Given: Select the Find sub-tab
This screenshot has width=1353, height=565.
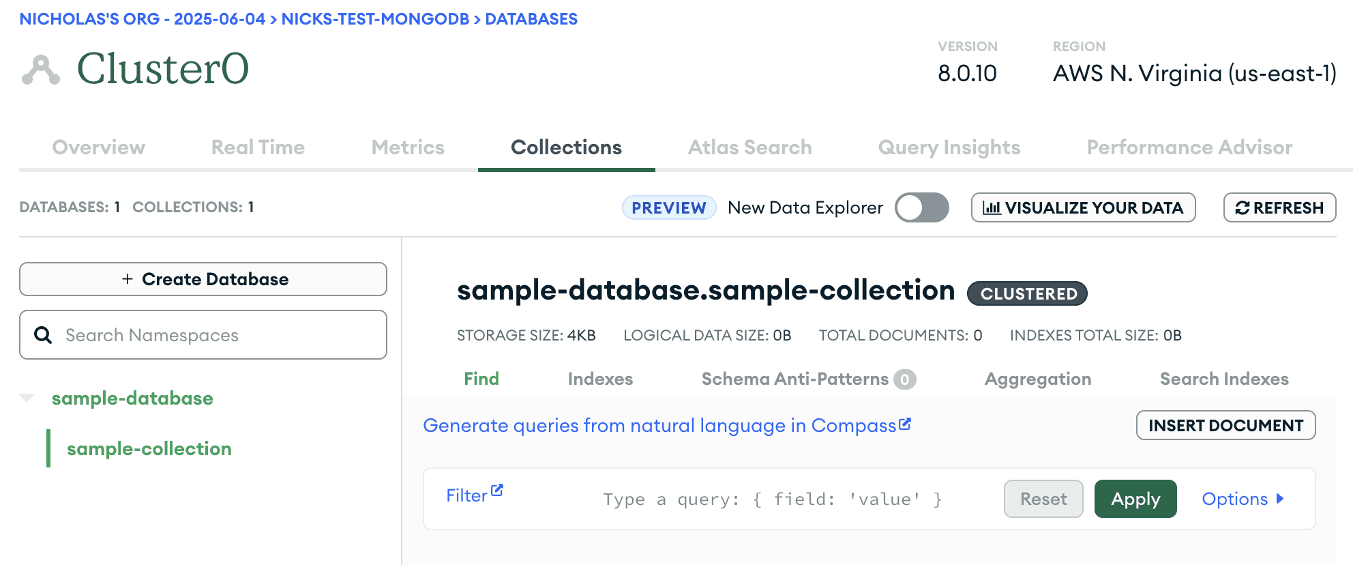Looking at the screenshot, I should point(481,379).
